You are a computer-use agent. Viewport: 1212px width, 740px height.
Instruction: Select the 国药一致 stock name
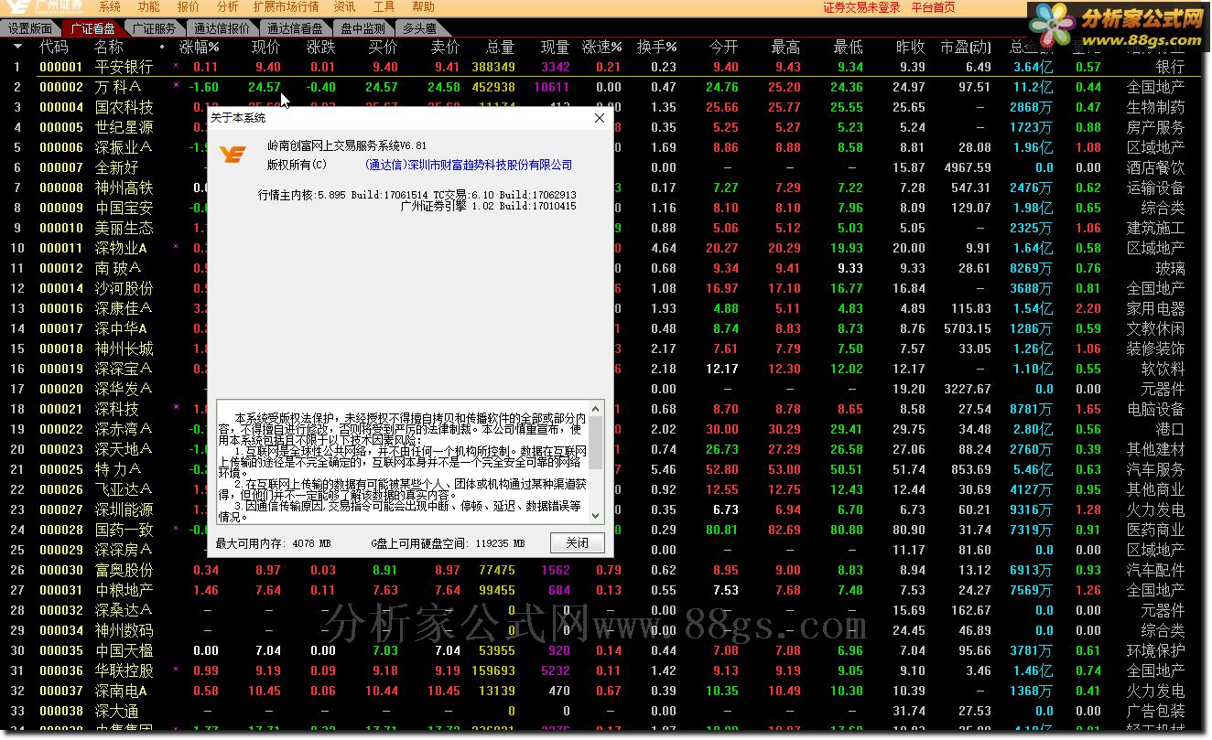click(x=124, y=530)
